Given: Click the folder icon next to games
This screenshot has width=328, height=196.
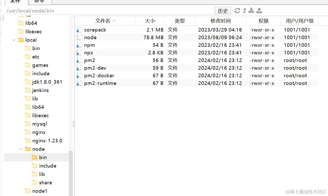Looking at the screenshot, I should point(28,65).
